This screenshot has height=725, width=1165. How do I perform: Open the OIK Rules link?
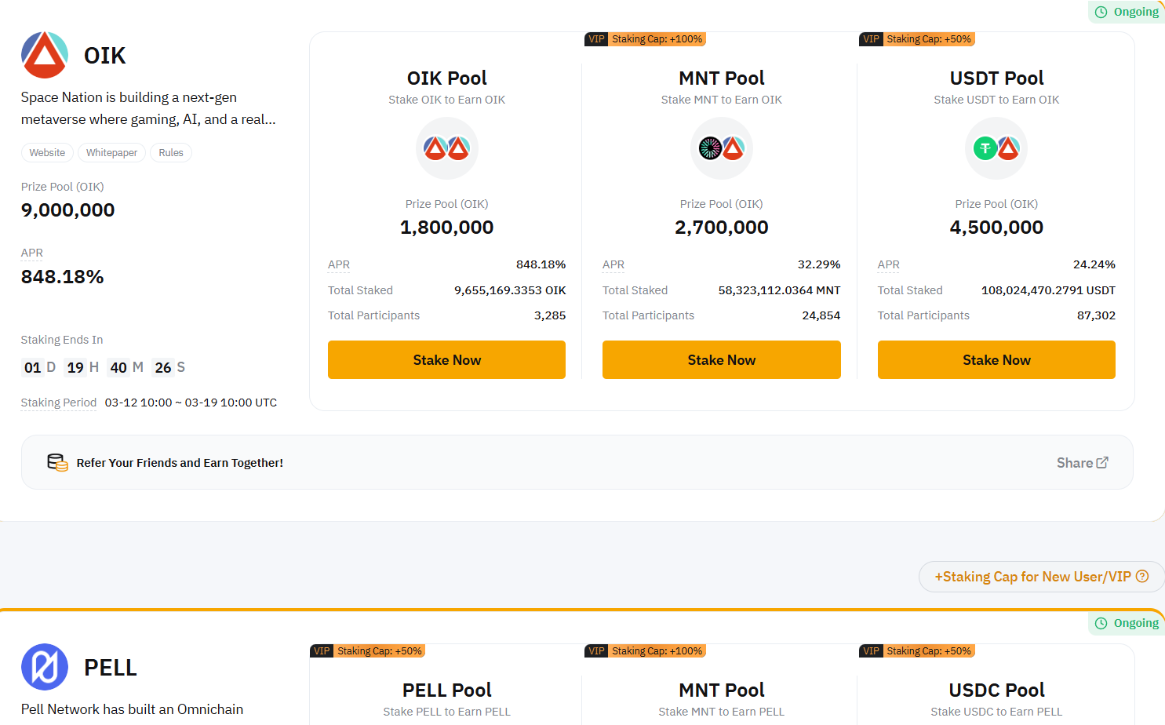coord(171,153)
